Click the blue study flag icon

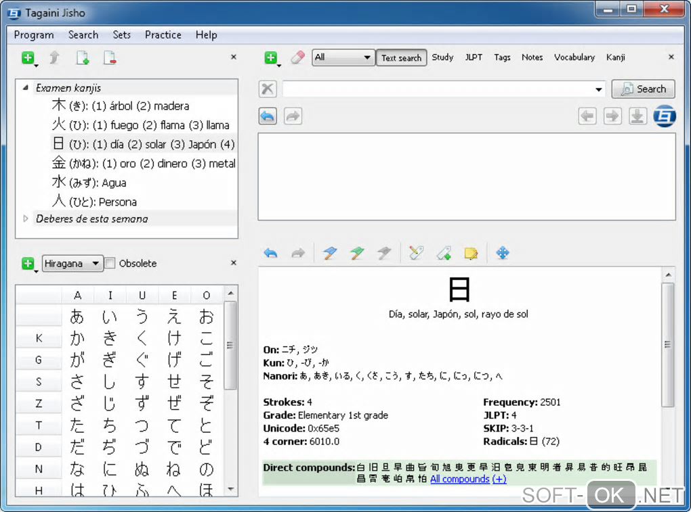[330, 253]
